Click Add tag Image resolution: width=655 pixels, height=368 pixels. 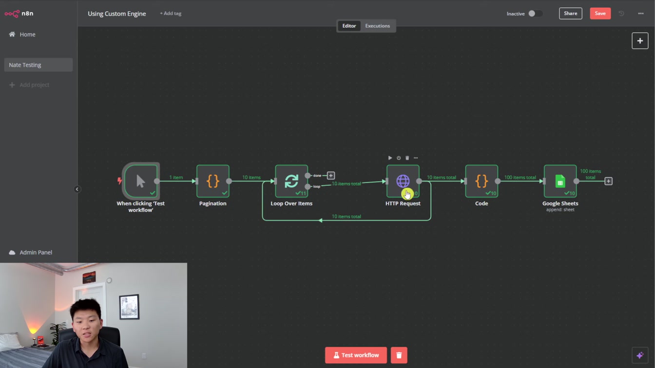tap(171, 14)
